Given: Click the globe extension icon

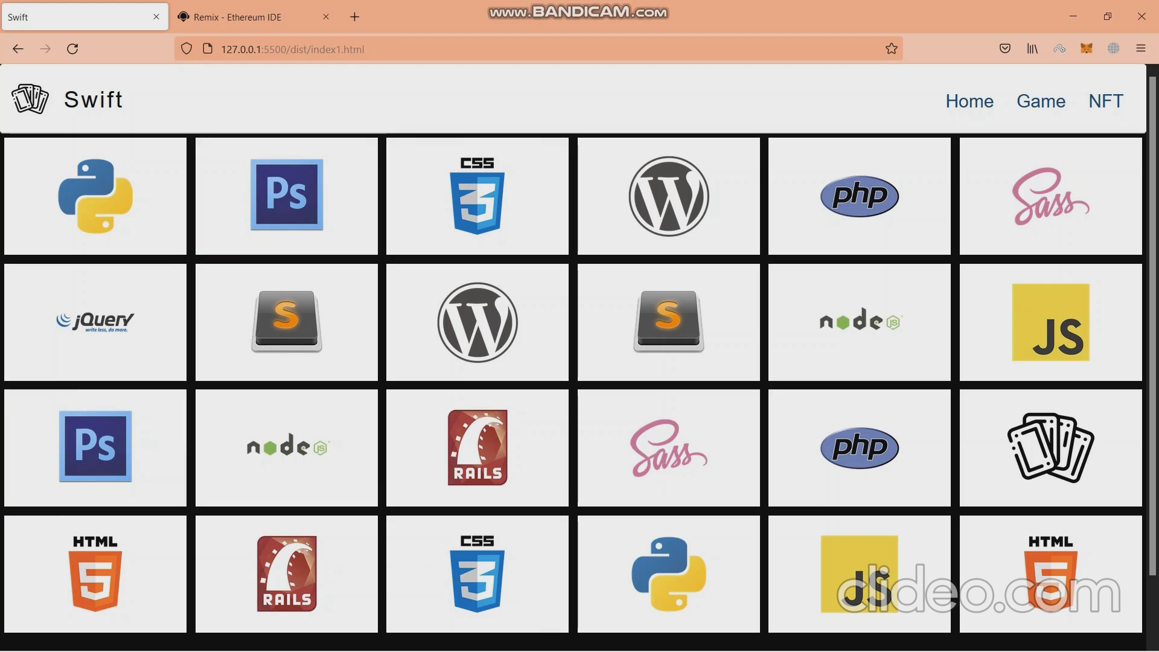Looking at the screenshot, I should pyautogui.click(x=1114, y=49).
